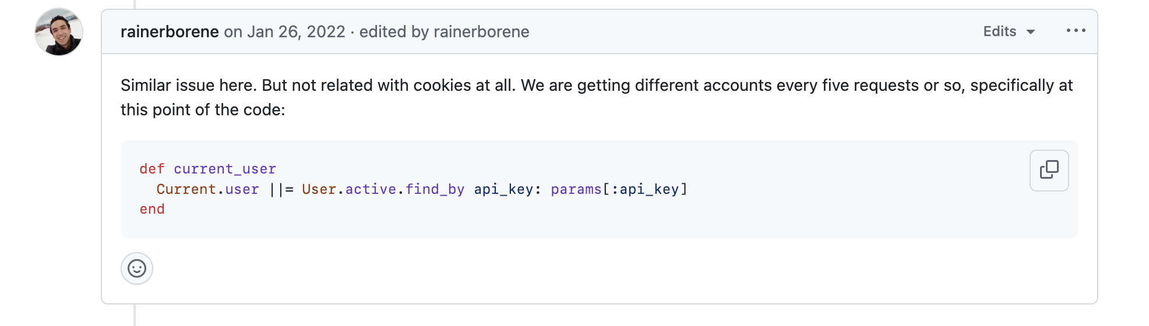Click the 'def current_user' code line
This screenshot has height=326, width=1149.
pos(207,169)
